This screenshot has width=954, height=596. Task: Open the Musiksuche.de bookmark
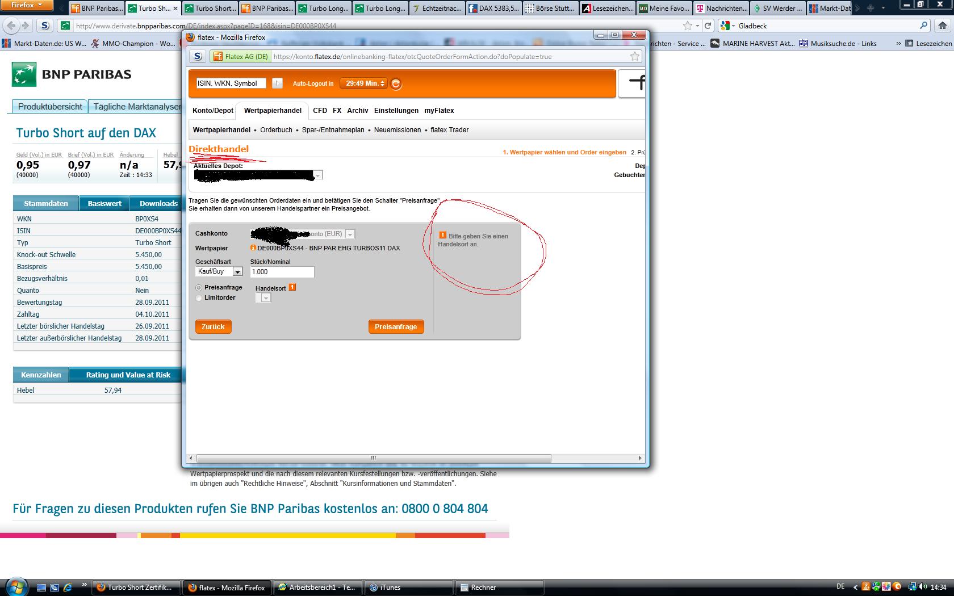[838, 43]
